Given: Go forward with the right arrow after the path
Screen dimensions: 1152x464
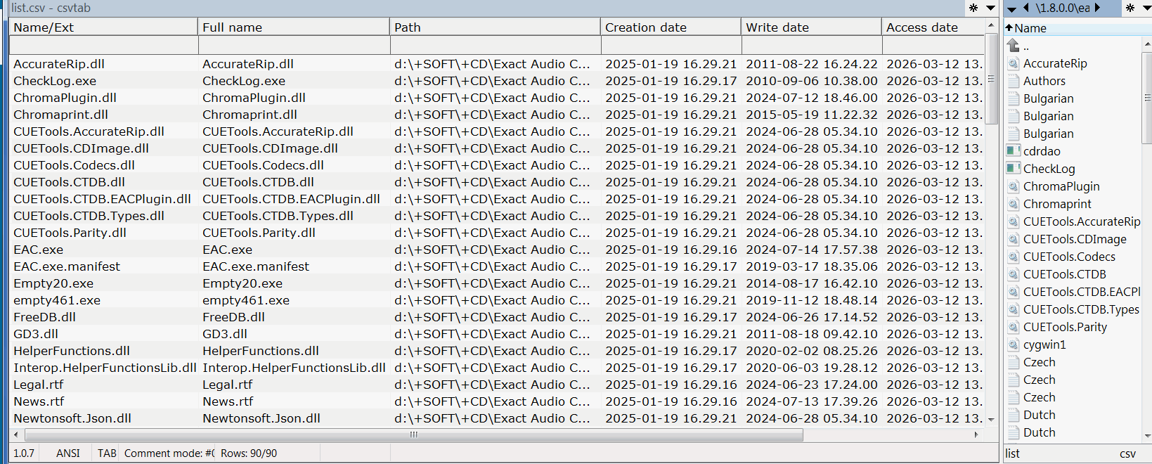Looking at the screenshot, I should pyautogui.click(x=1097, y=8).
